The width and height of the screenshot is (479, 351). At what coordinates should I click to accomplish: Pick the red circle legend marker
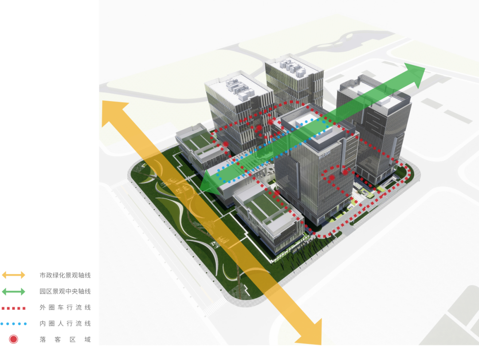pos(13,339)
